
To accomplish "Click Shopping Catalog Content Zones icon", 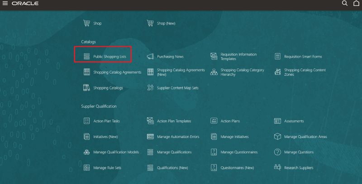I will [277, 72].
